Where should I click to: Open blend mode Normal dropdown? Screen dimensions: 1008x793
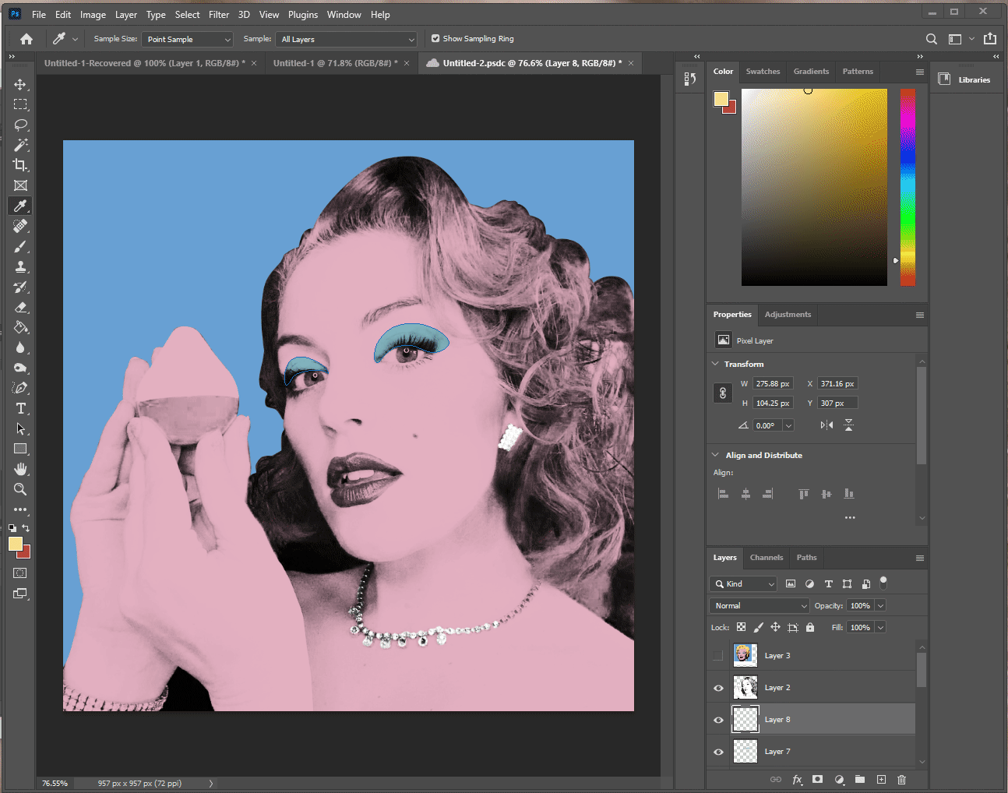coord(760,605)
